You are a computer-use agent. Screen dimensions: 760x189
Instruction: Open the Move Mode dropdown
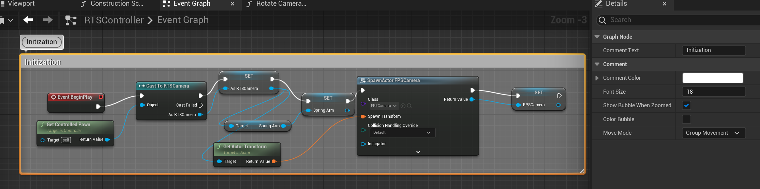[713, 133]
